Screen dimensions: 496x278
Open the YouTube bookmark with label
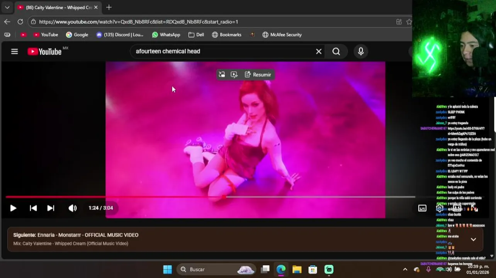tap(46, 35)
